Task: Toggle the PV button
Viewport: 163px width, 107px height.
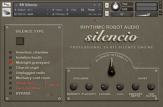Action: [x=160, y=14]
